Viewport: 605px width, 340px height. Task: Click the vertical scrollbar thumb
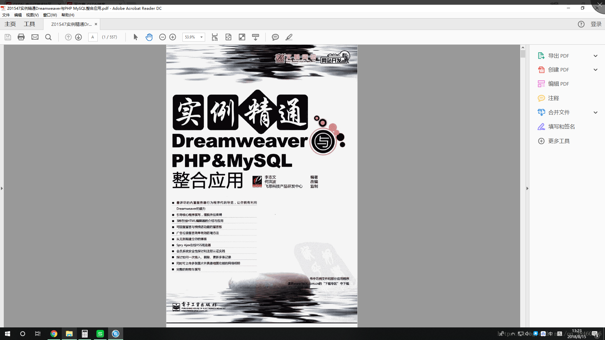[x=523, y=54]
